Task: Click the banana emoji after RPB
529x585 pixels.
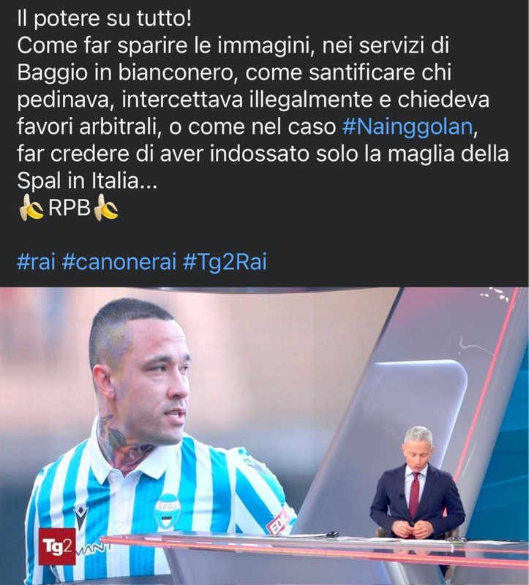Action: (106, 208)
